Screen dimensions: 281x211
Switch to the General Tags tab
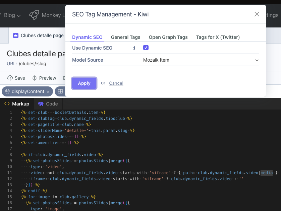(x=125, y=37)
